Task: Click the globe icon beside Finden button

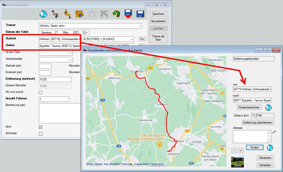Action: coord(270,147)
